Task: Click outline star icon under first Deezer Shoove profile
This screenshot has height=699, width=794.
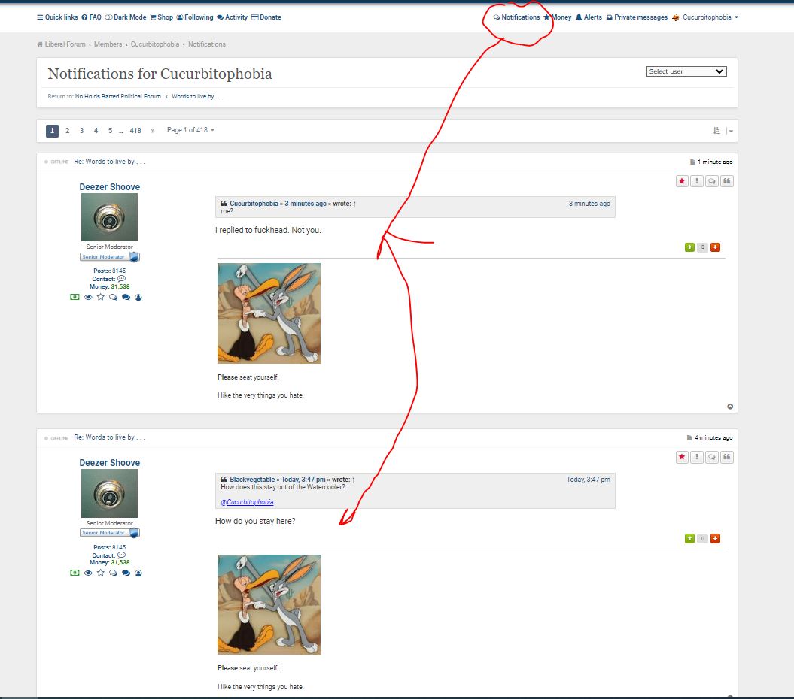Action: 101,297
